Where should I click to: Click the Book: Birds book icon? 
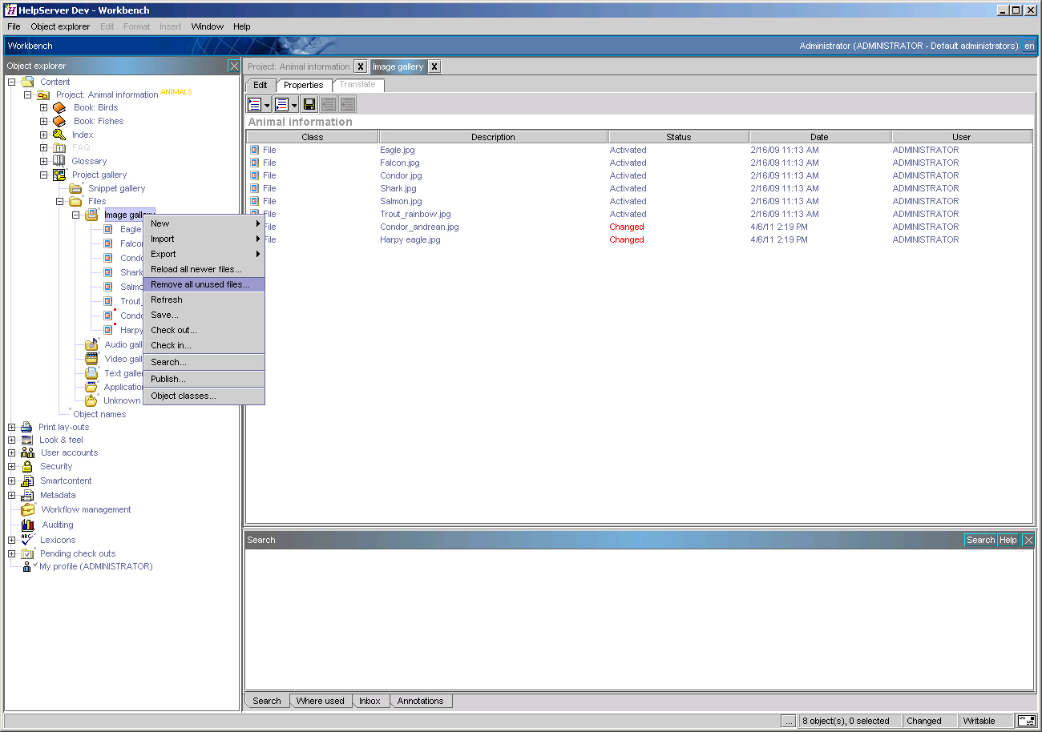pos(59,107)
